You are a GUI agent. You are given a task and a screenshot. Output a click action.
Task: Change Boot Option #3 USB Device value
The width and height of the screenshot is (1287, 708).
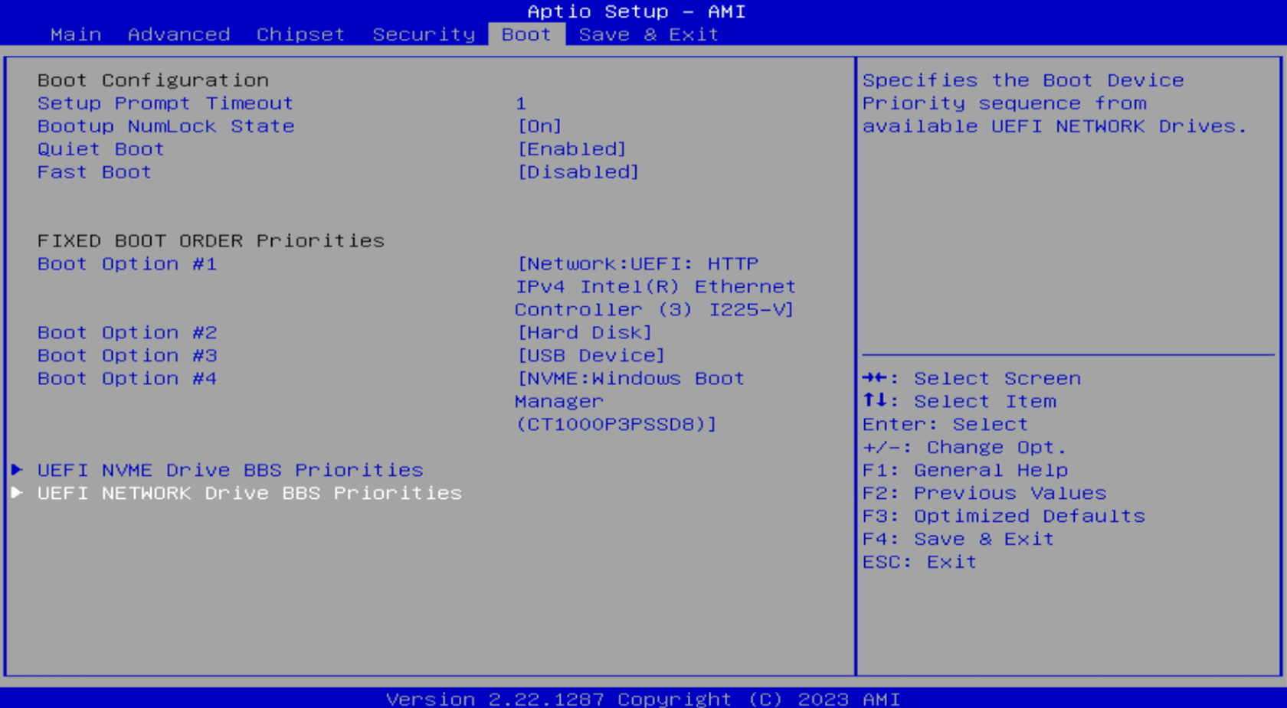pyautogui.click(x=591, y=356)
